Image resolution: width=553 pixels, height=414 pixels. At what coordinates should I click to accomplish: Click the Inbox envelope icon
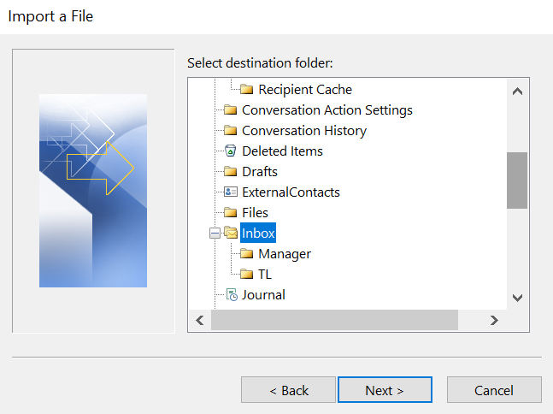pyautogui.click(x=230, y=234)
